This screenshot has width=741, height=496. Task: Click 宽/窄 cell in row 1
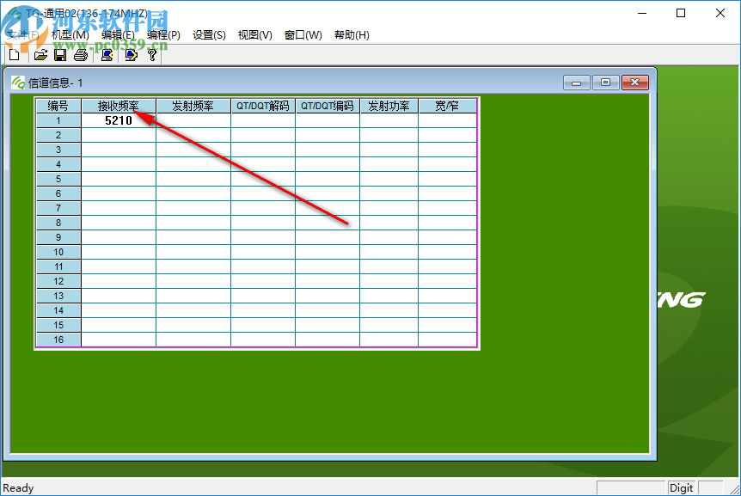click(x=447, y=120)
